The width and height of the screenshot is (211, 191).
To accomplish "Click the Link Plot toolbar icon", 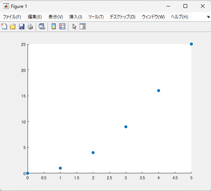I will 42,26.
